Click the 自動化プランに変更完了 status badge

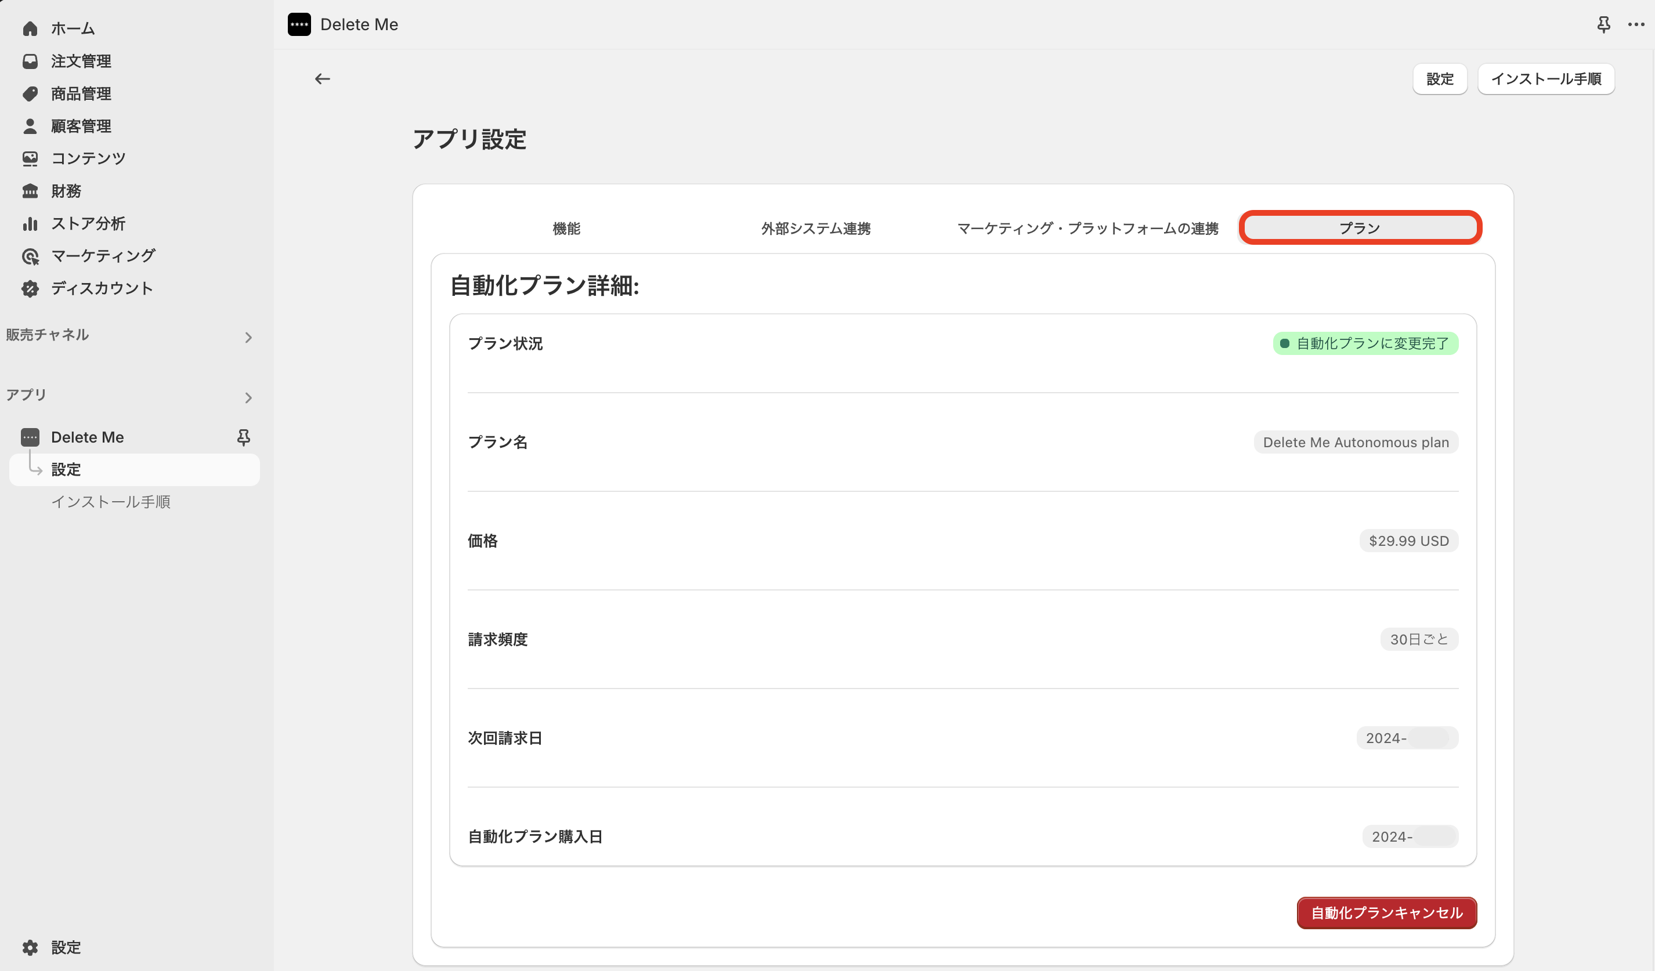click(1365, 343)
